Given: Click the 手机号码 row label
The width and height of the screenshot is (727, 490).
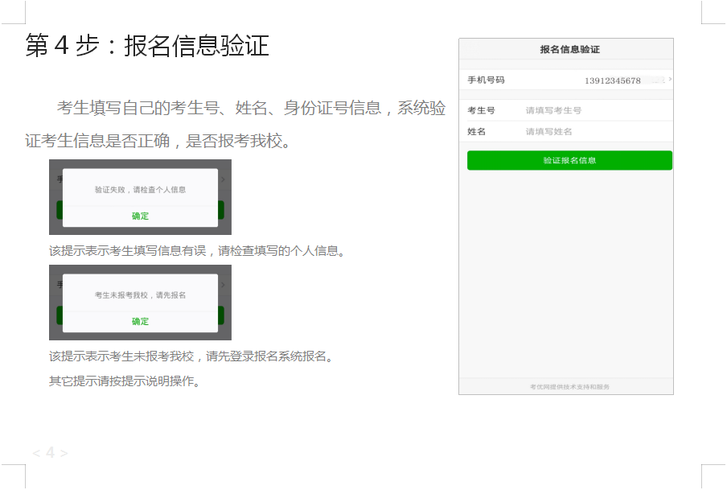Looking at the screenshot, I should coord(486,80).
